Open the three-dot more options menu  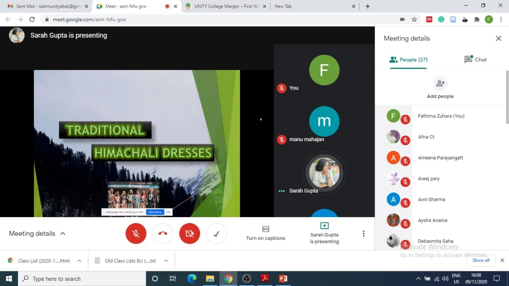[x=363, y=233]
